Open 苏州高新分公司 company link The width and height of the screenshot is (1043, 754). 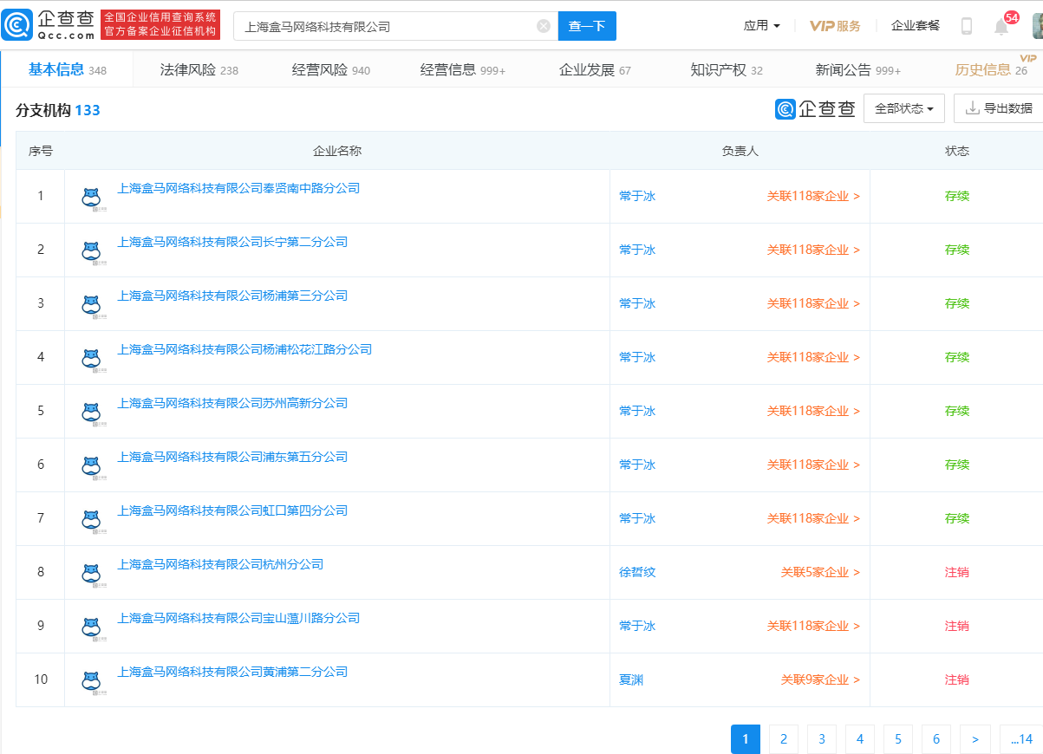point(232,403)
